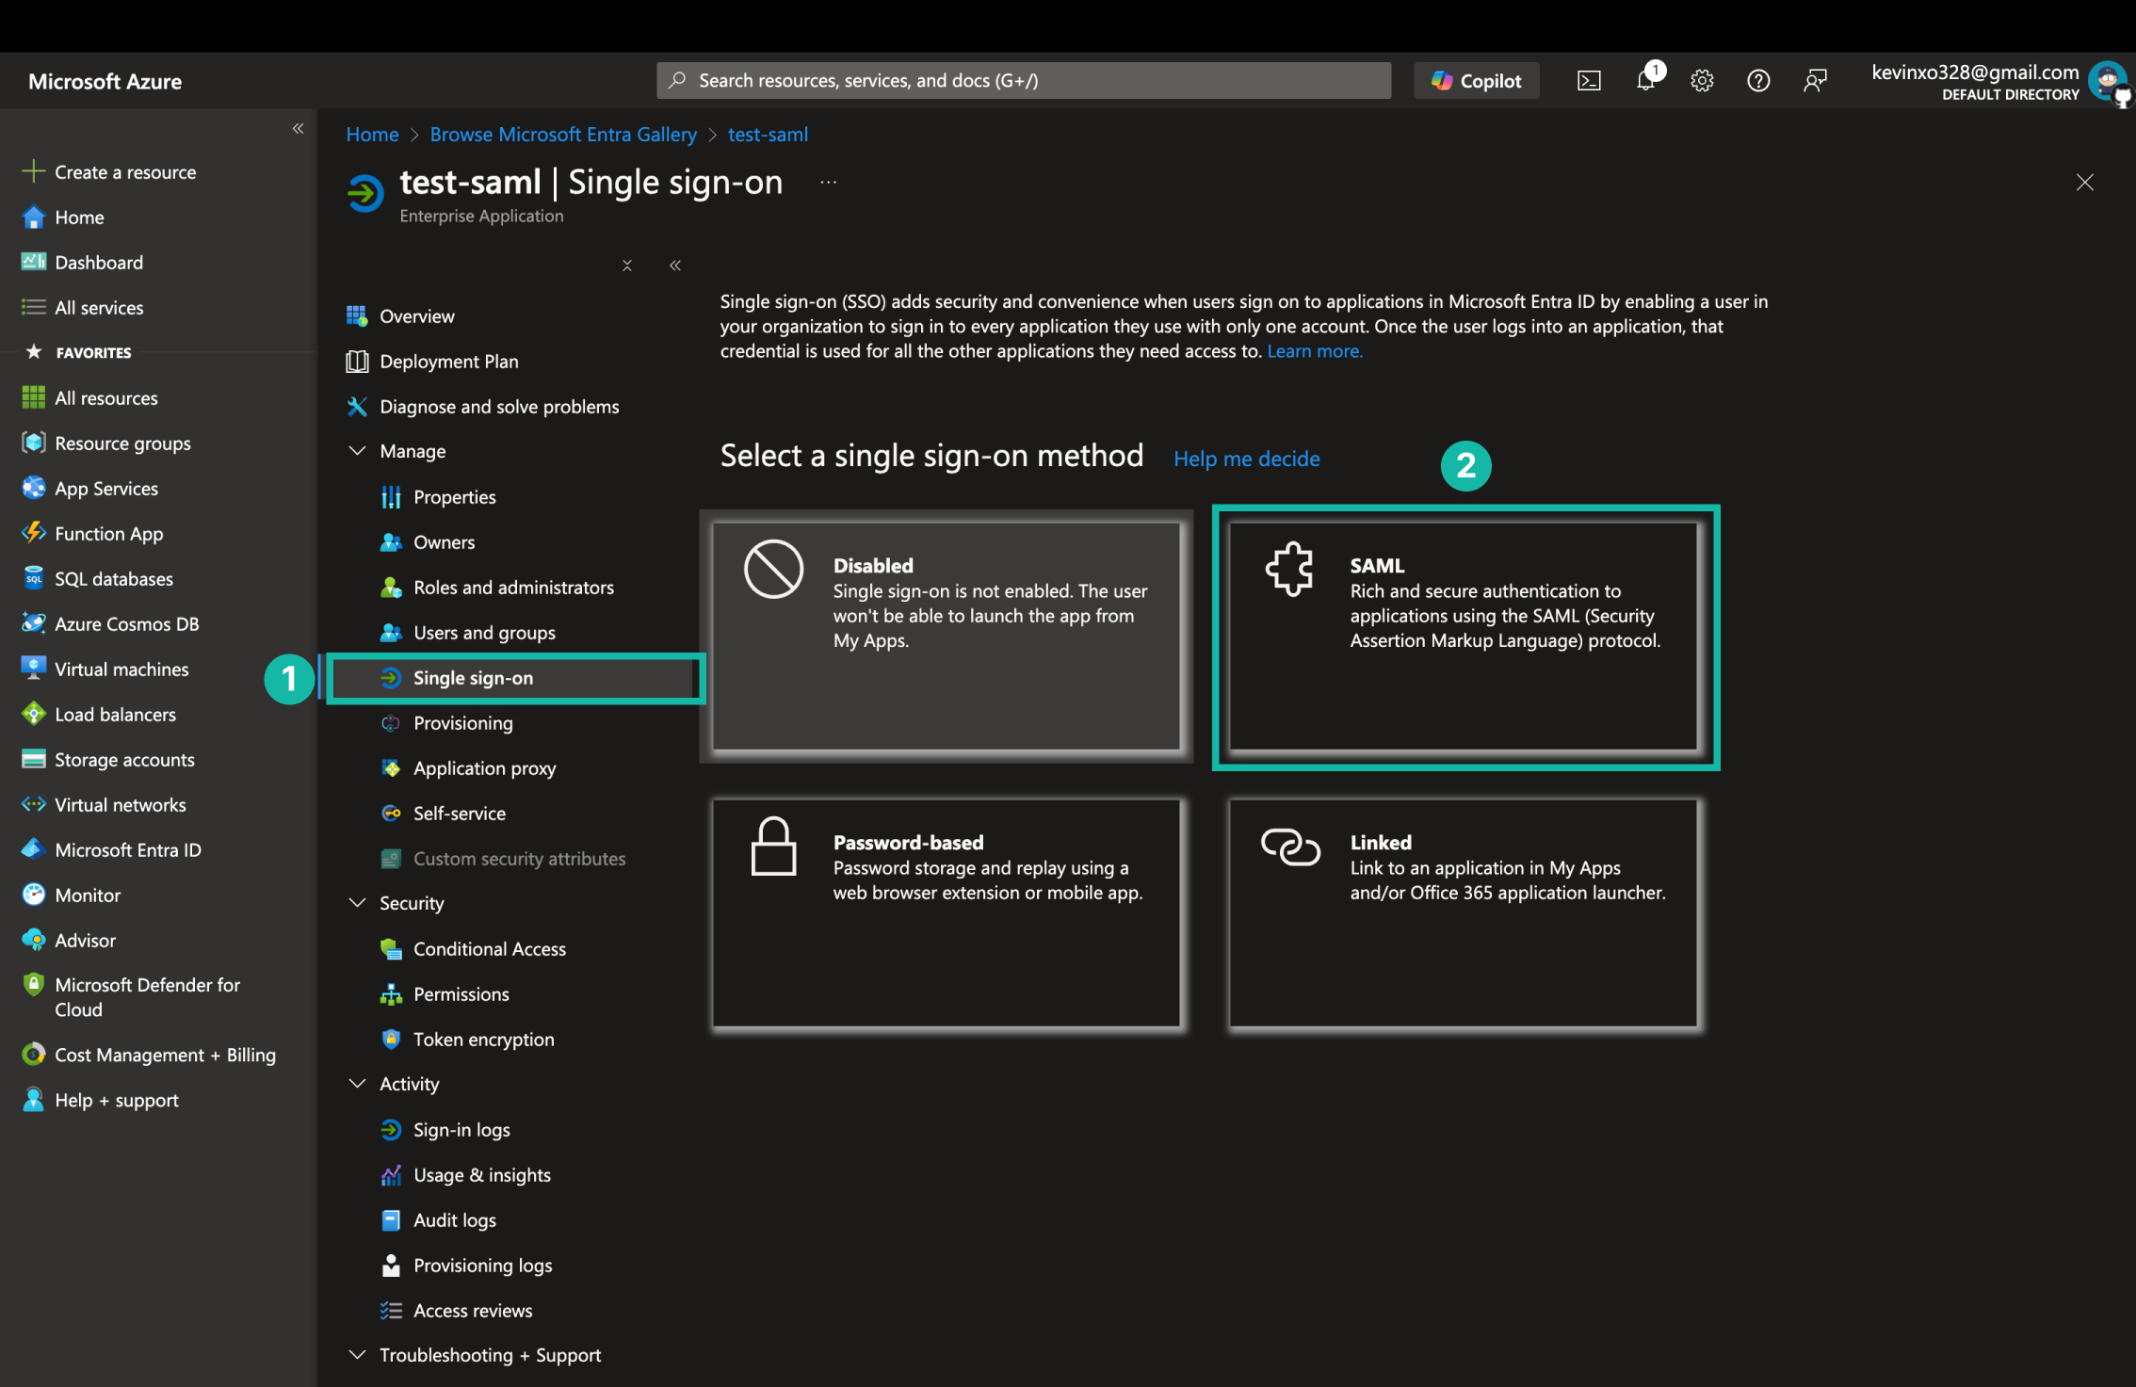Clear the resource menu search
The image size is (2136, 1387).
(x=627, y=266)
